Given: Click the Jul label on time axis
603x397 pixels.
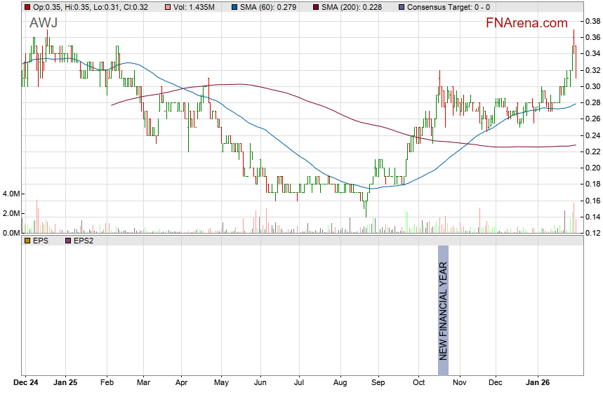Looking at the screenshot, I should coord(300,383).
